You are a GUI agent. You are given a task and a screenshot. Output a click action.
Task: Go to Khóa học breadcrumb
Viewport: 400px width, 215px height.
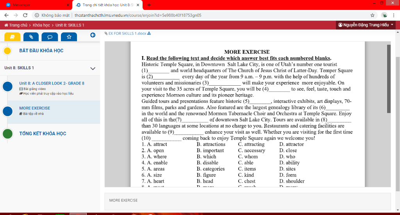click(41, 25)
